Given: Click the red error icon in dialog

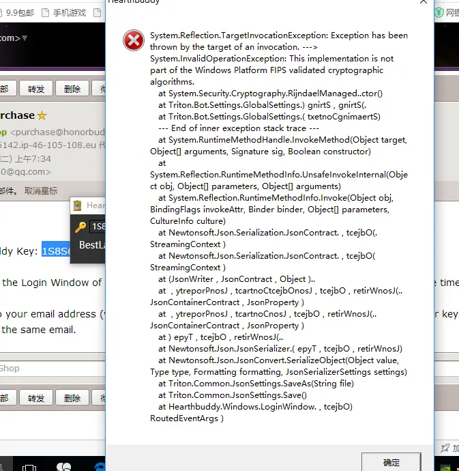Looking at the screenshot, I should coord(134,40).
